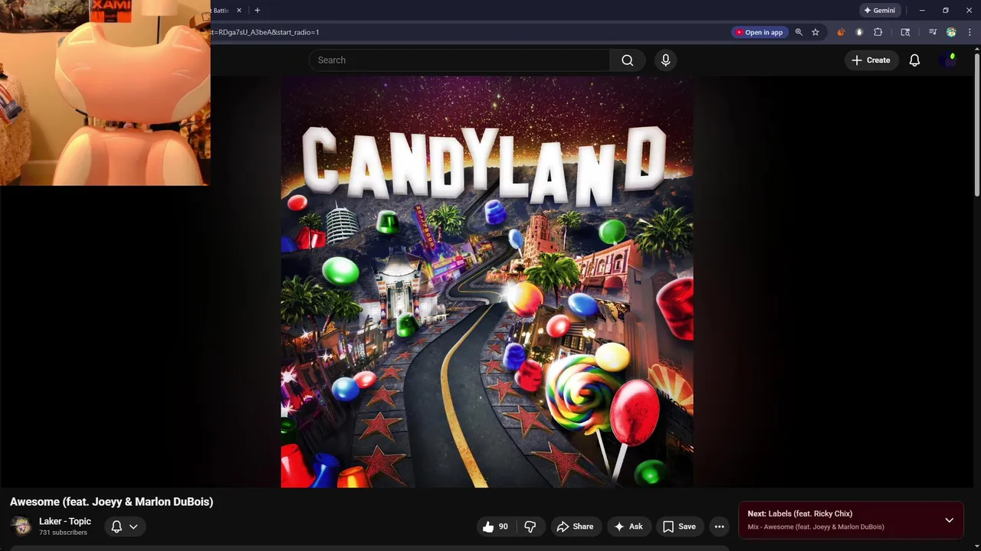Share the video
Image resolution: width=981 pixels, height=551 pixels.
[x=575, y=527]
